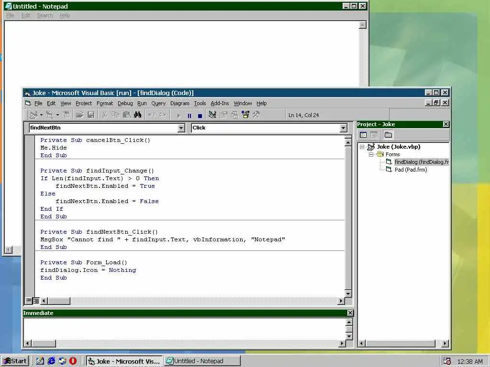Viewport: 490px width, 367px height.
Task: Click the code window horizontal scroll right arrow
Action: pos(341,301)
